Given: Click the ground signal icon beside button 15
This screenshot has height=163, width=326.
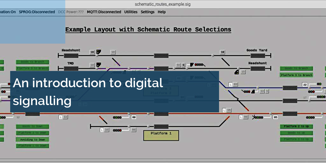Looking at the screenshot, I should coord(237,72).
